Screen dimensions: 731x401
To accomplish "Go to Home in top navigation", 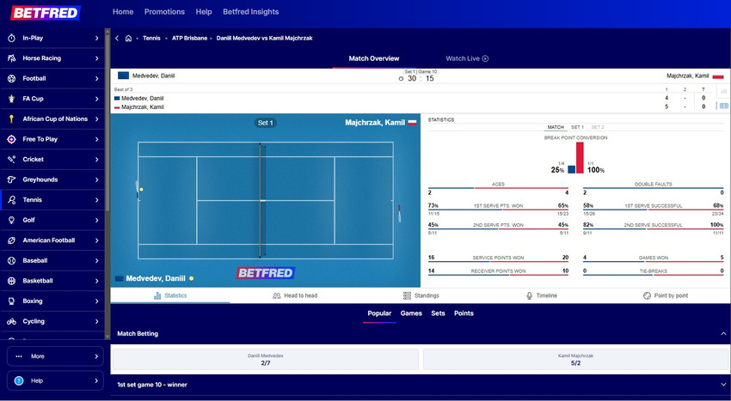I will click(x=123, y=12).
